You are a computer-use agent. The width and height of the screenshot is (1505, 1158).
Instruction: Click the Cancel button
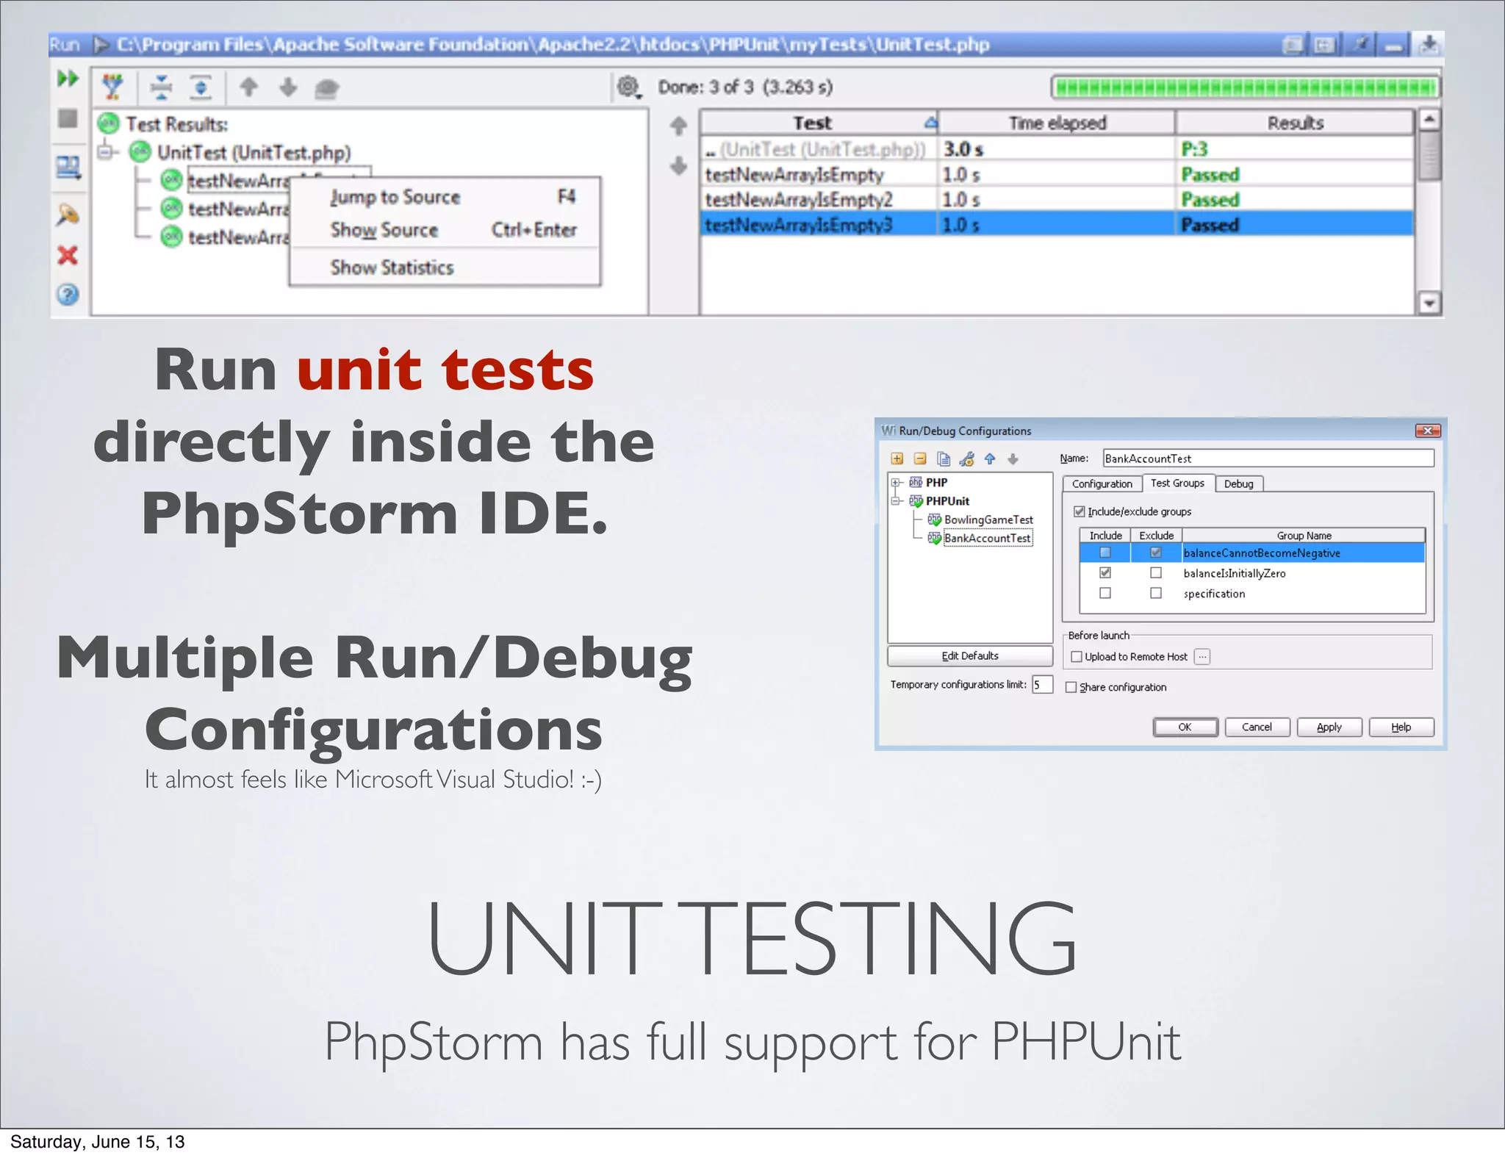point(1257,727)
